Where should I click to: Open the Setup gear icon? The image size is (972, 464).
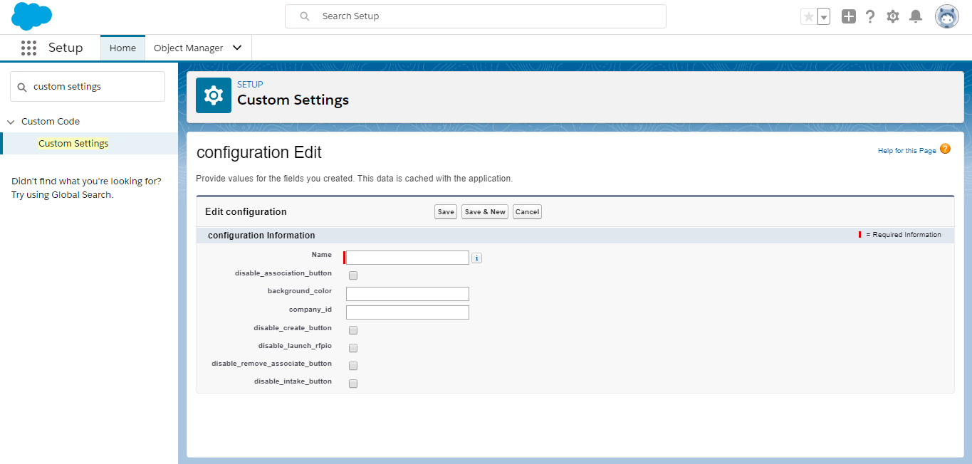point(893,16)
